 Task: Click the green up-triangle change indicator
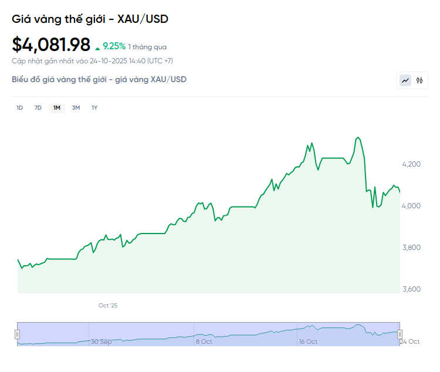(x=97, y=46)
